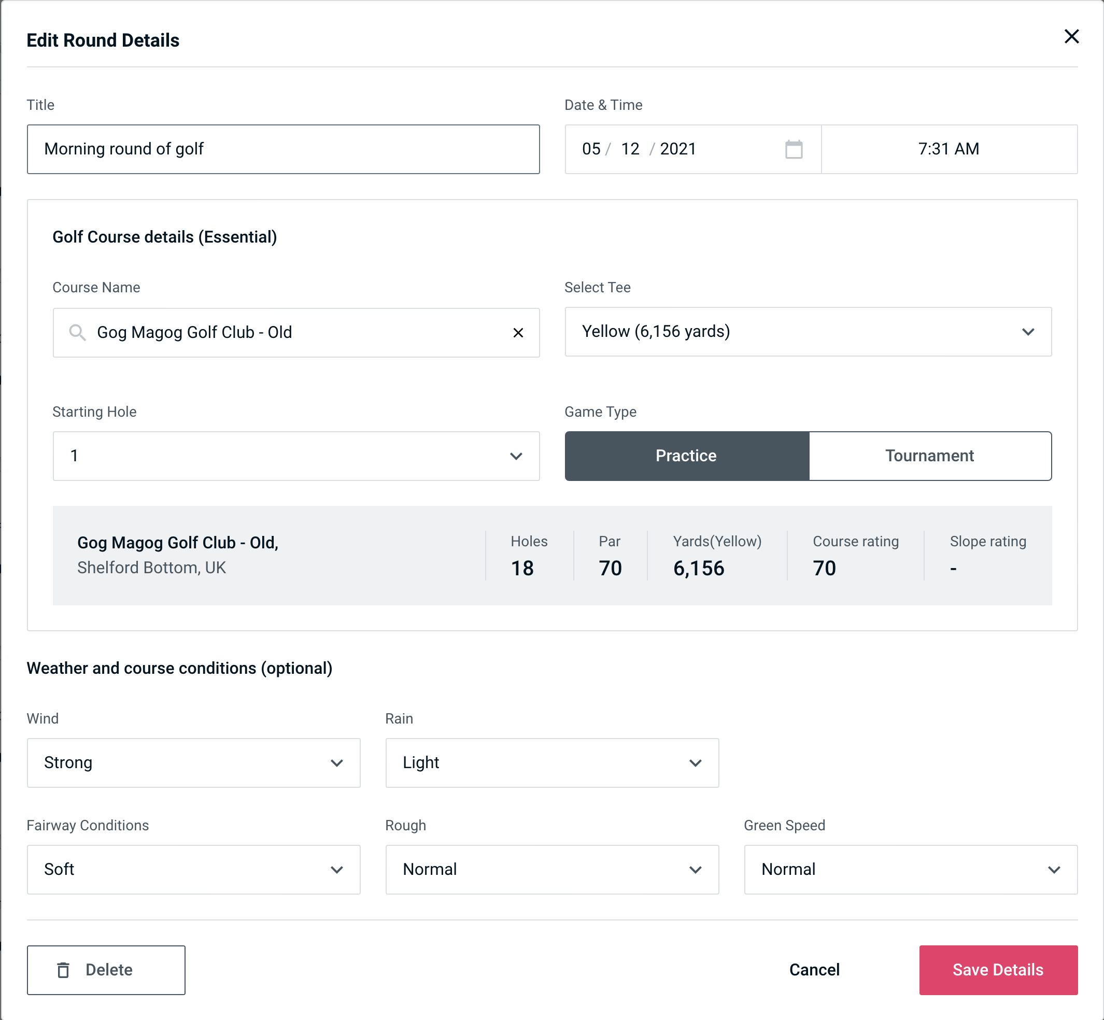The image size is (1104, 1020).
Task: Click the Save Details button
Action: [x=998, y=969]
